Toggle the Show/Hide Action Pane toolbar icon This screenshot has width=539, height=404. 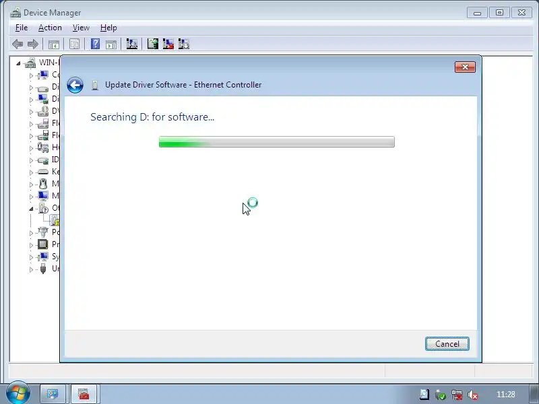click(x=111, y=44)
